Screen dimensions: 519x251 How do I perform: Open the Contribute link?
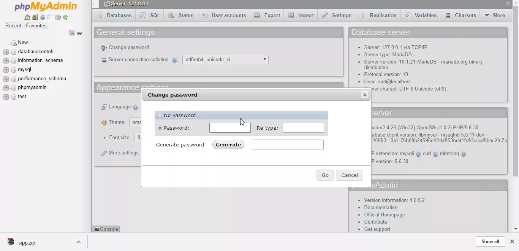coord(375,222)
